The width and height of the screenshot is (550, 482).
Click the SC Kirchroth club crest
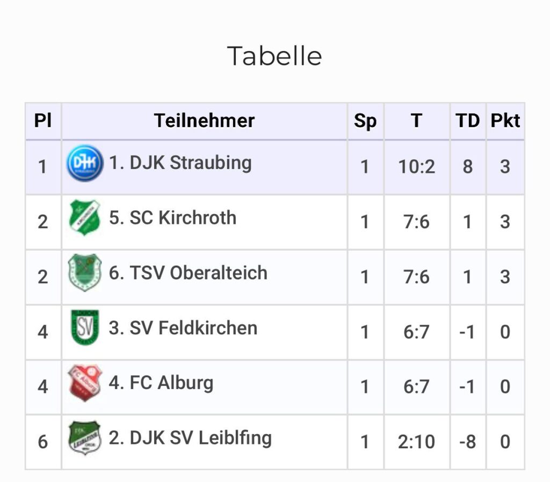(x=84, y=218)
